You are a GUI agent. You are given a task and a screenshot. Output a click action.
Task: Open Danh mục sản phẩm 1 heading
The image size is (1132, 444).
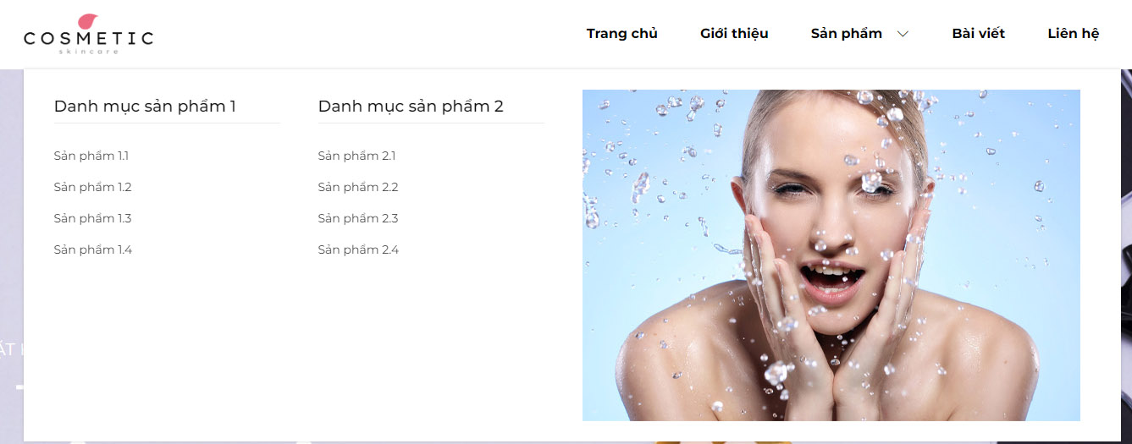tap(145, 106)
